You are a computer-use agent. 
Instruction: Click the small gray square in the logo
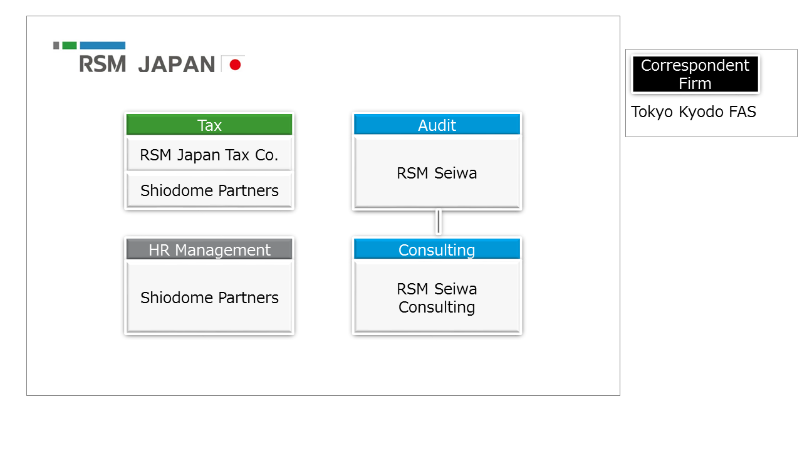click(x=56, y=45)
